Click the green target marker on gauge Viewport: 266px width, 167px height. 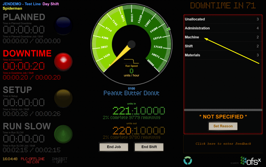tap(168, 29)
